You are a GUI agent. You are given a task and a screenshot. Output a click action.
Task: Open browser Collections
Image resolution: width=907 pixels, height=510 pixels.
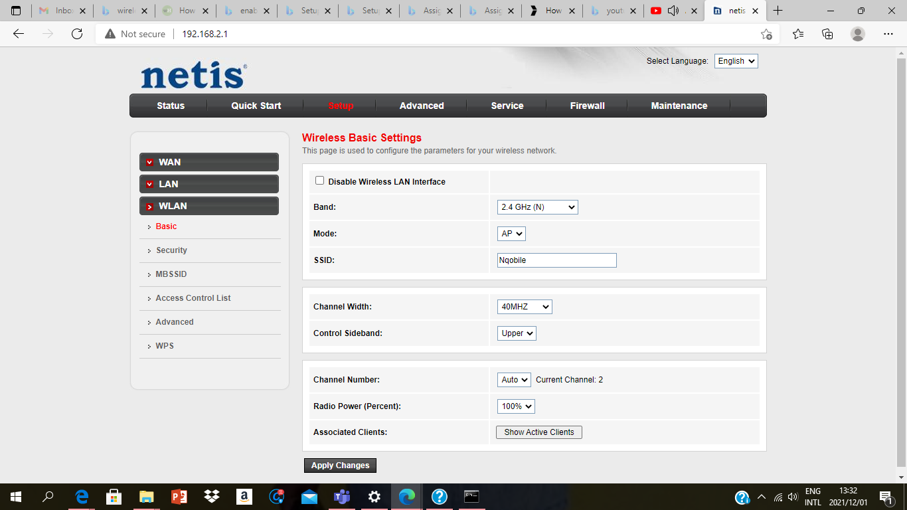pyautogui.click(x=827, y=34)
